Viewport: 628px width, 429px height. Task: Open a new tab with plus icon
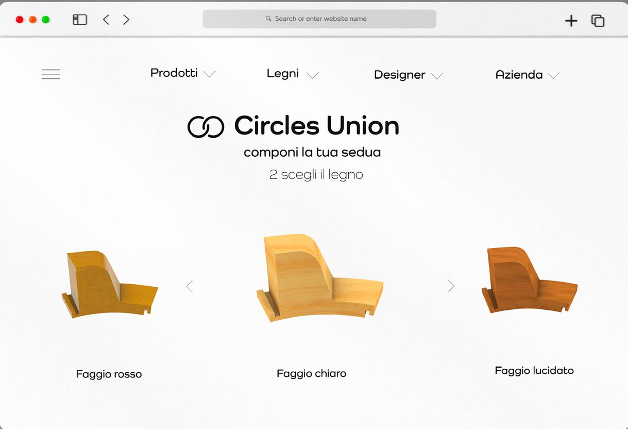pos(571,21)
